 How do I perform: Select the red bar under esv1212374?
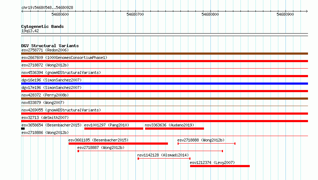220,166
